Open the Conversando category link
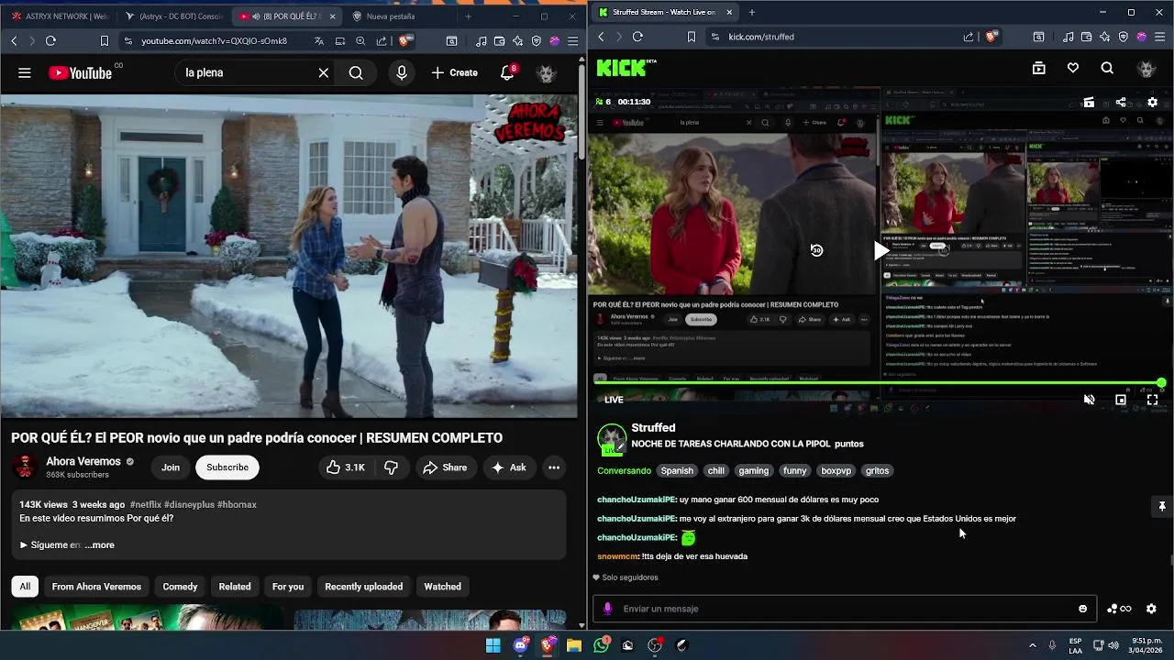 [624, 470]
